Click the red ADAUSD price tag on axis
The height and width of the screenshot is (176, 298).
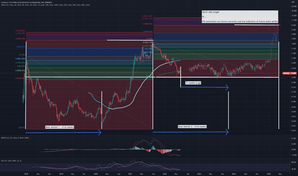[289, 73]
